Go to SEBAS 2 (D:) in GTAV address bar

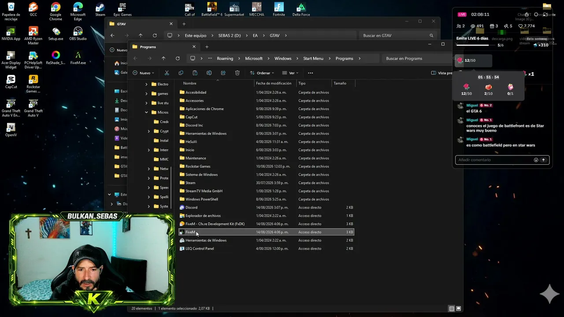click(x=230, y=36)
